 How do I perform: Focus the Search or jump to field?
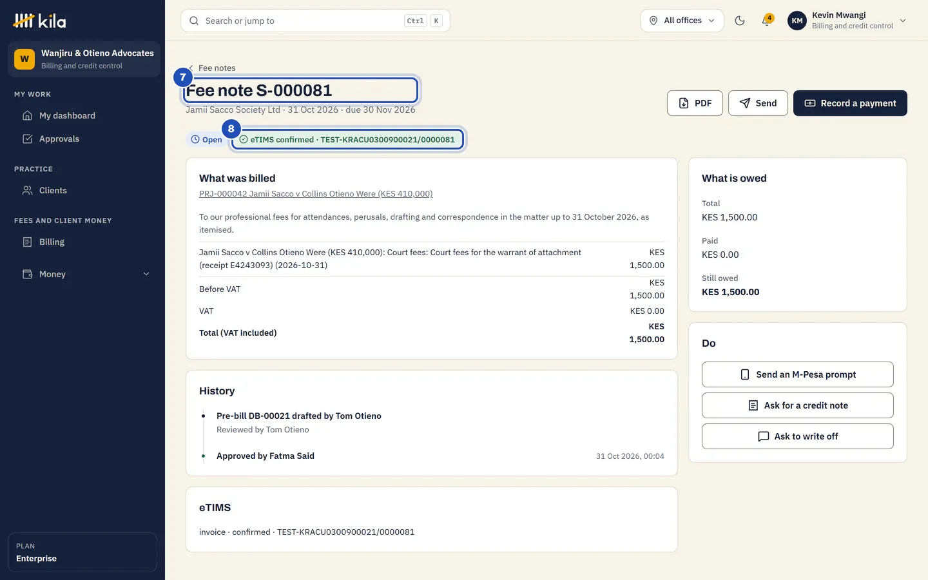(316, 21)
